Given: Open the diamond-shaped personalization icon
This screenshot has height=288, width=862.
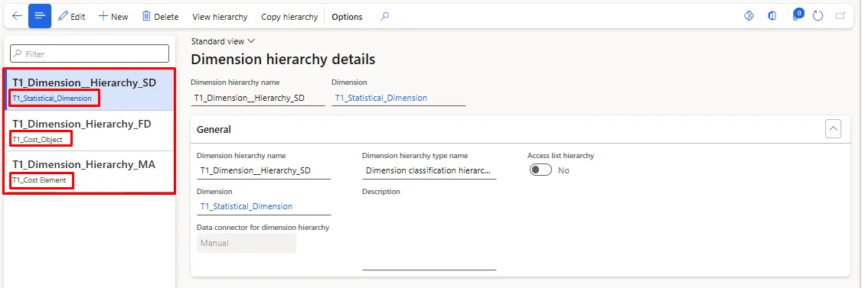Looking at the screenshot, I should coord(748,16).
